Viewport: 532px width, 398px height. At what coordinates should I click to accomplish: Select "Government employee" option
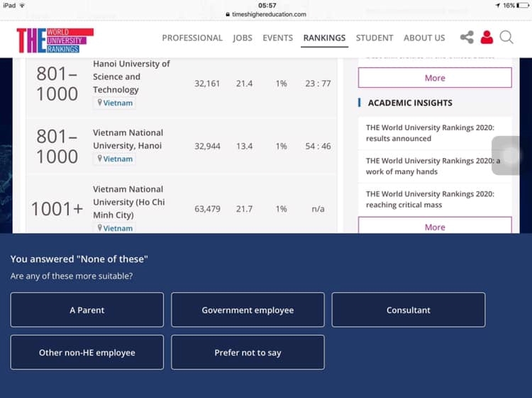pyautogui.click(x=248, y=310)
